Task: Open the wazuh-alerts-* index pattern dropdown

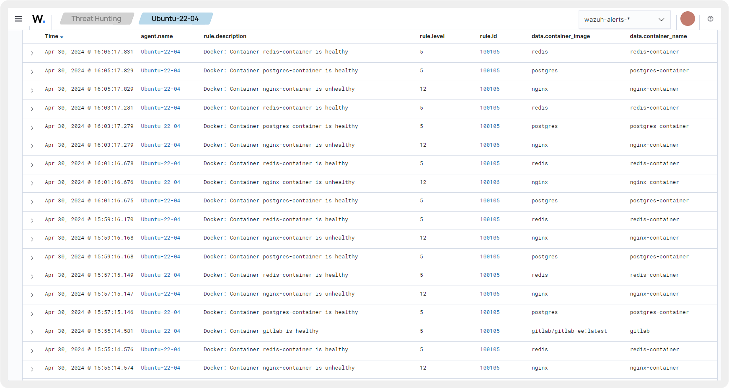Action: pyautogui.click(x=624, y=19)
